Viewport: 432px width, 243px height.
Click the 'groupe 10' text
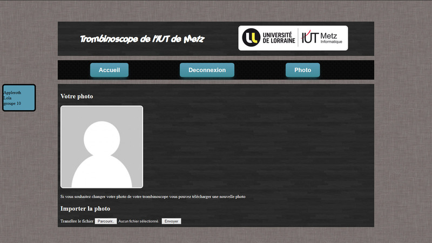pos(12,103)
